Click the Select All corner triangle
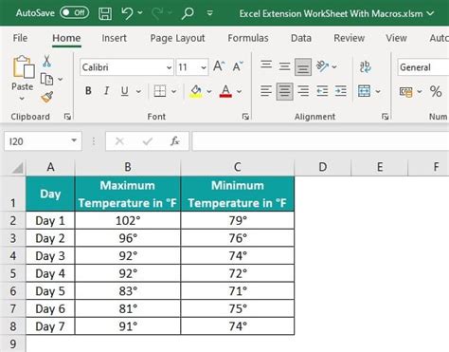This screenshot has width=449, height=352. point(17,168)
